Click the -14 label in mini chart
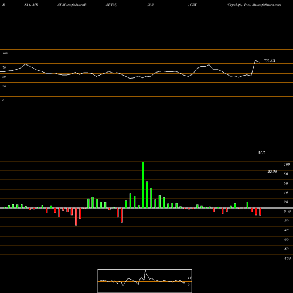This screenshot has width=293, height=293. pos(189,278)
